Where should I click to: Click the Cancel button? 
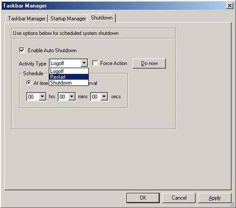click(179, 198)
